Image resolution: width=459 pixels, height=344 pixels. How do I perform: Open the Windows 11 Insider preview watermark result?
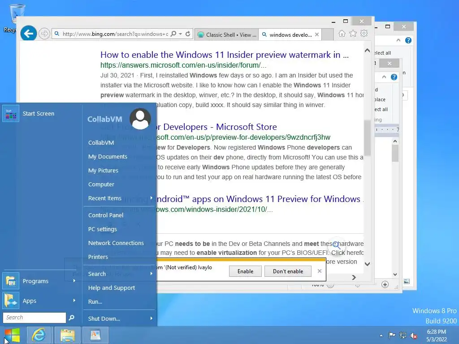point(224,55)
